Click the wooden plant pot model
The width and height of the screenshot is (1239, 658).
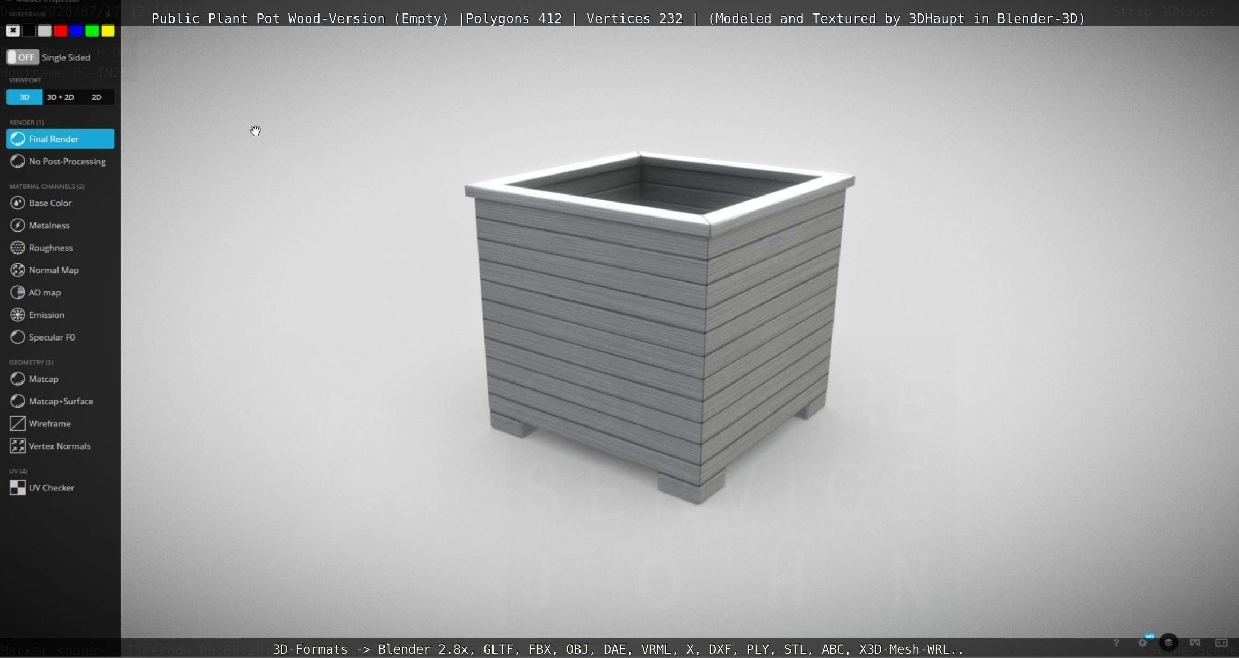click(660, 328)
